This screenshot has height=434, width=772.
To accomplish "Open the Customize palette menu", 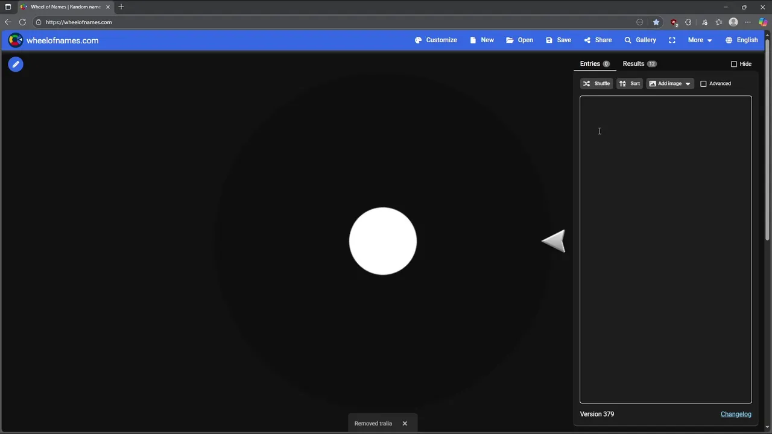I will click(436, 40).
